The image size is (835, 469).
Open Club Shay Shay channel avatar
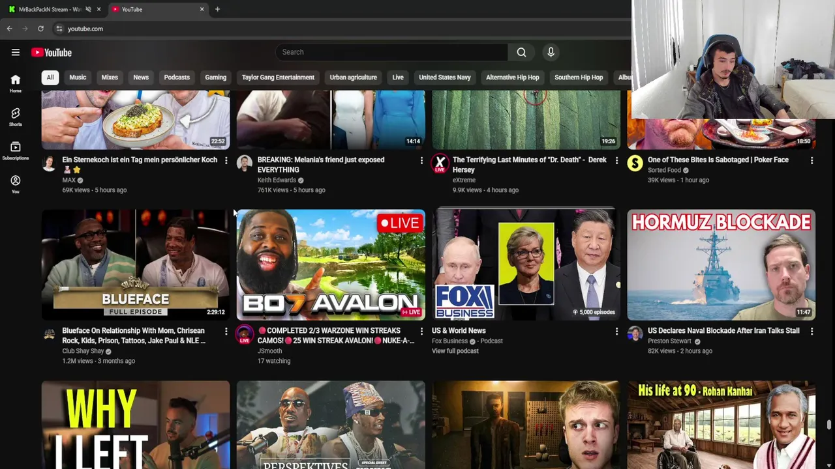coord(49,334)
